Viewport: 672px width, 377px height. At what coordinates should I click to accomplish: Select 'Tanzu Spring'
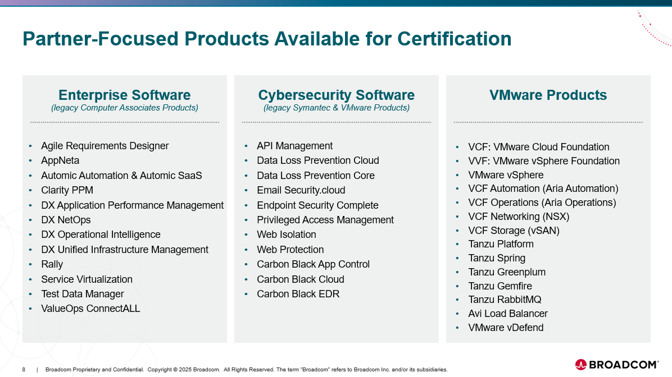pyautogui.click(x=497, y=259)
